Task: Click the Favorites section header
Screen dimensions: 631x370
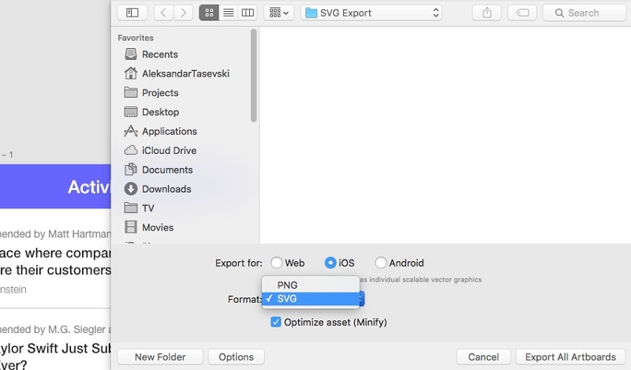Action: 136,38
